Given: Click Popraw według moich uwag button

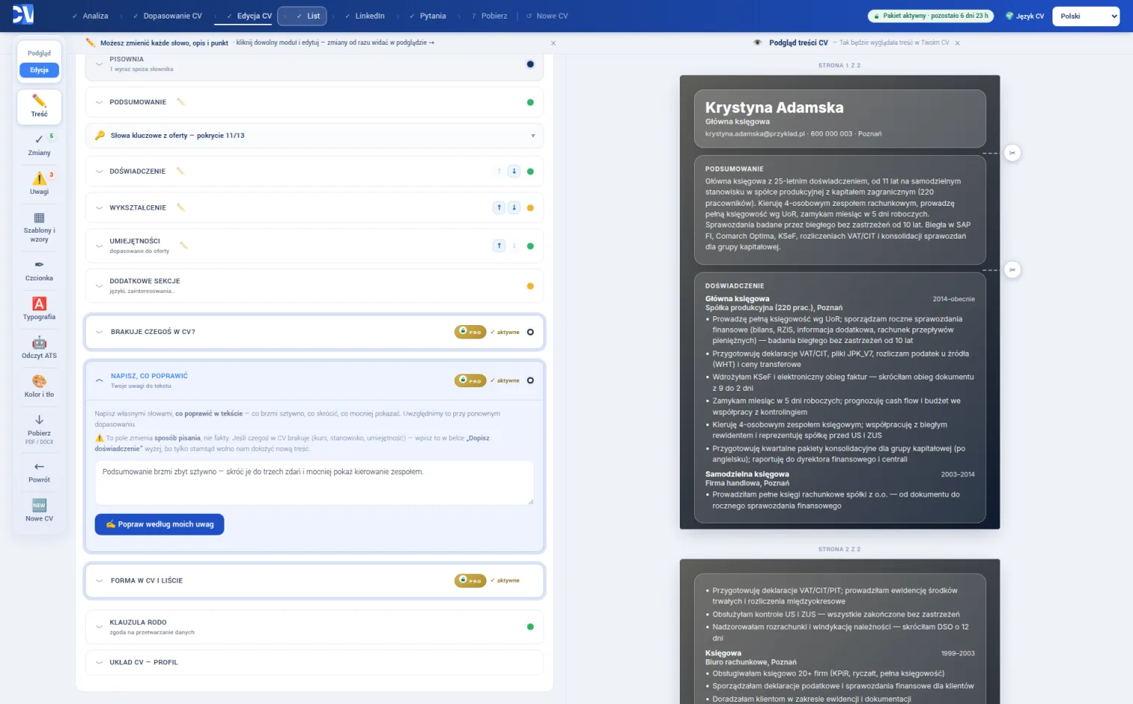Looking at the screenshot, I should click(160, 524).
